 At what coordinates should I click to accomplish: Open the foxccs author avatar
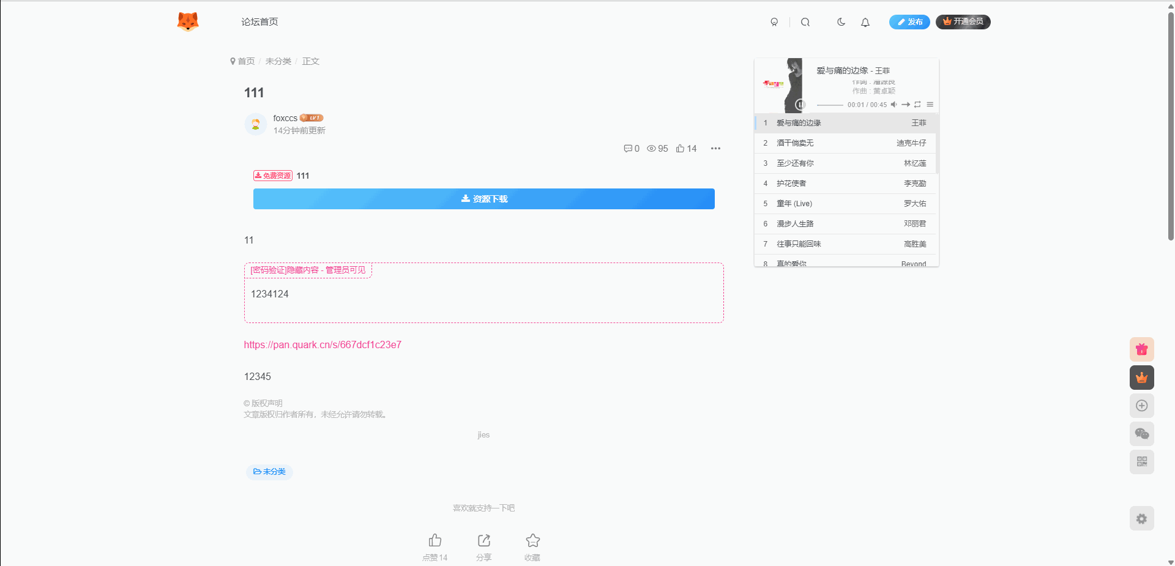pos(256,124)
